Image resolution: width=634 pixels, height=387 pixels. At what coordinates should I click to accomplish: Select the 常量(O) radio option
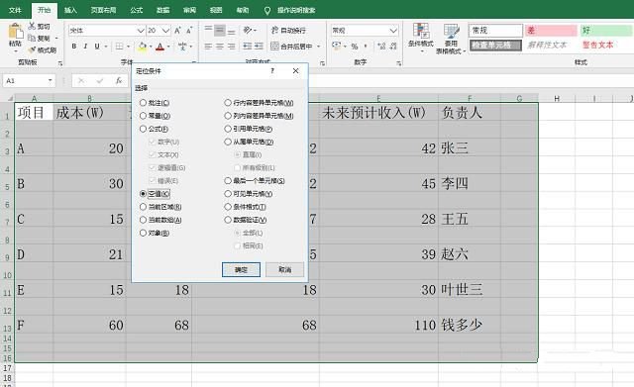(x=143, y=116)
